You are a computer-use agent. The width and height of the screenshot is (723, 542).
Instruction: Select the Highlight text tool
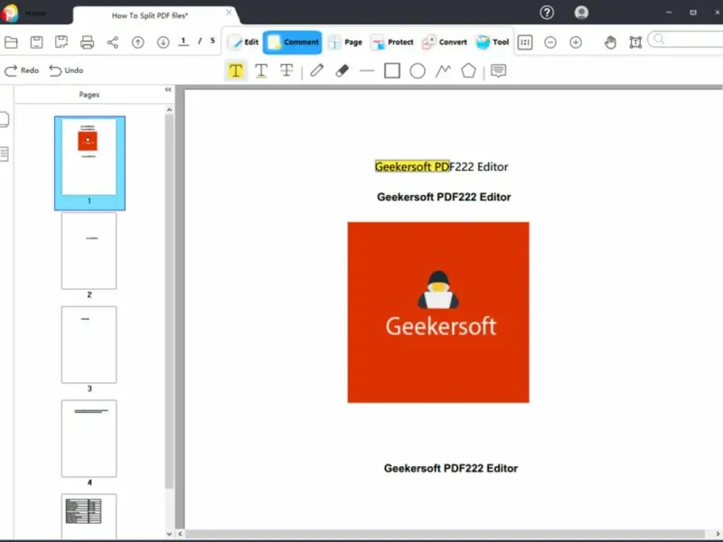[236, 71]
